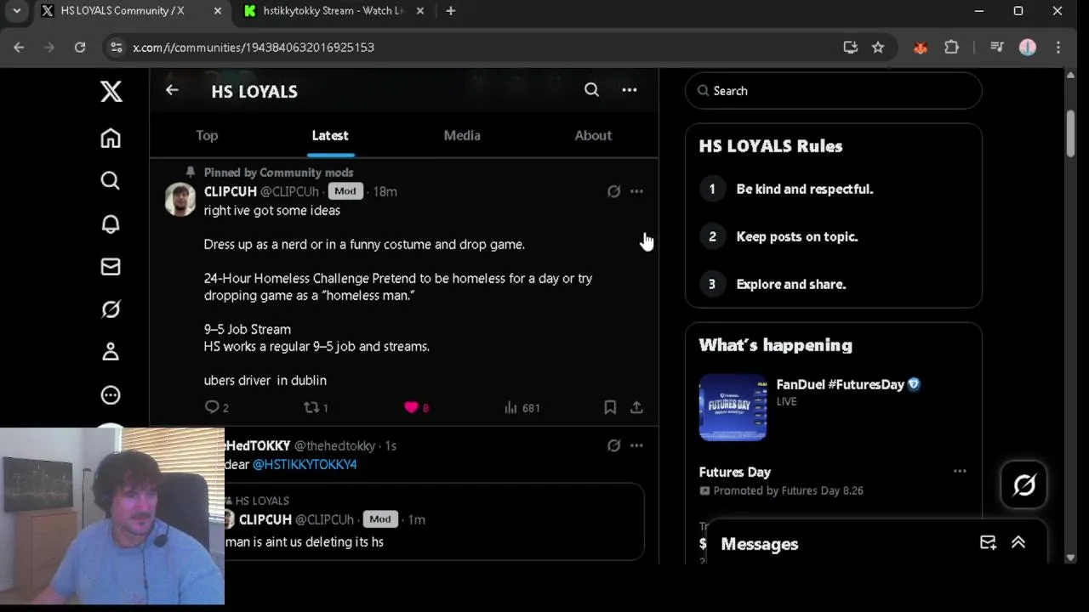Click Grok icon on CLIPCUH pinned post
Viewport: 1089px width, 612px height.
[x=613, y=191]
